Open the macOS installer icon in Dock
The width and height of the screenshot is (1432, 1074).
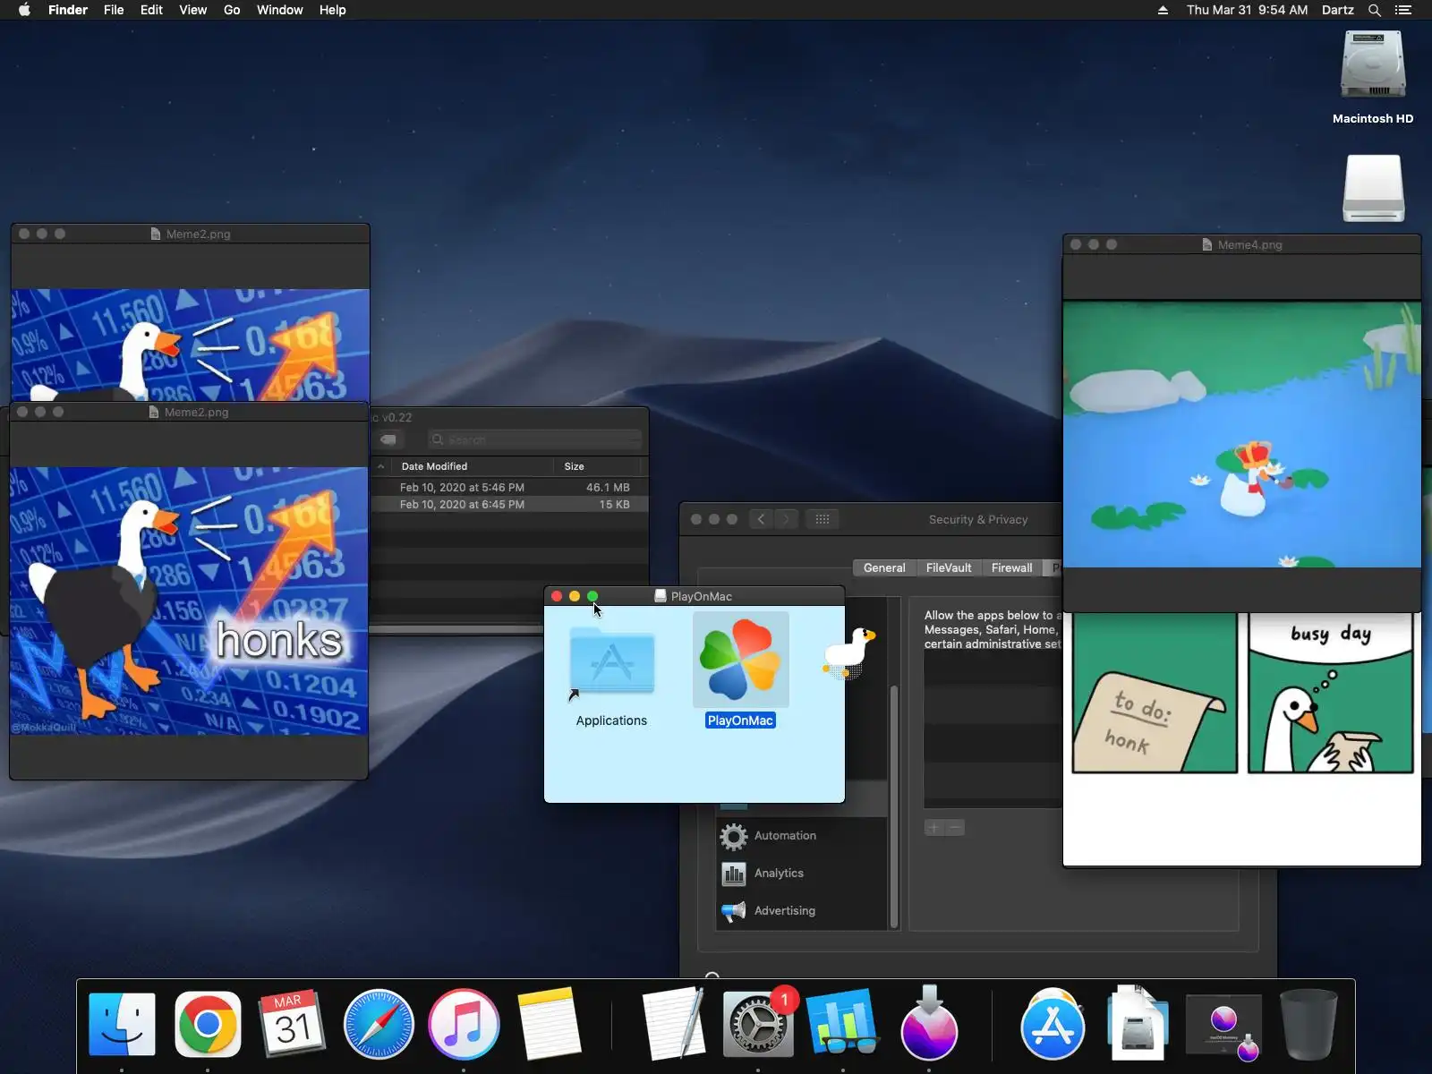pyautogui.click(x=929, y=1024)
